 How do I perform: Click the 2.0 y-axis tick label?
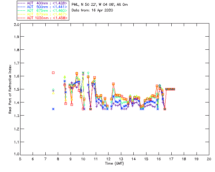tap(16, 25)
